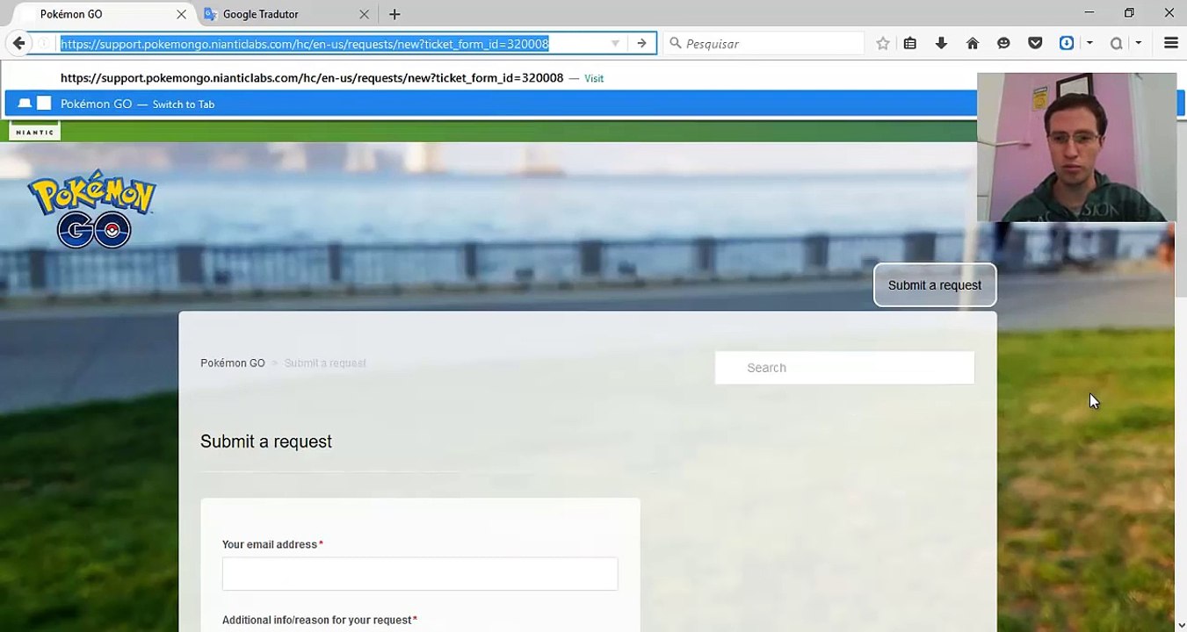Show bookmarks list icon in toolbar

pos(910,43)
